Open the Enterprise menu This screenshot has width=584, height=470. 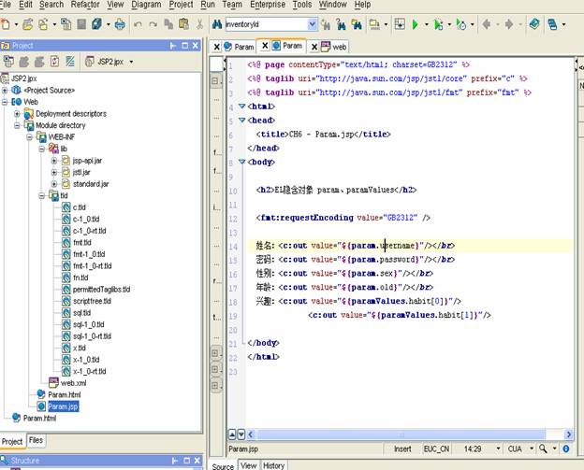[268, 5]
